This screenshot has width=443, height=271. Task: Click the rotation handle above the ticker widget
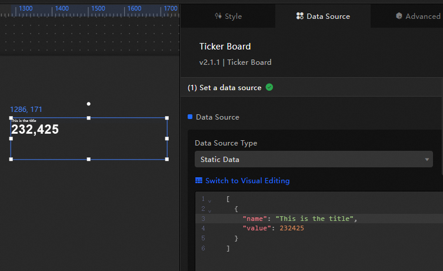(x=89, y=104)
